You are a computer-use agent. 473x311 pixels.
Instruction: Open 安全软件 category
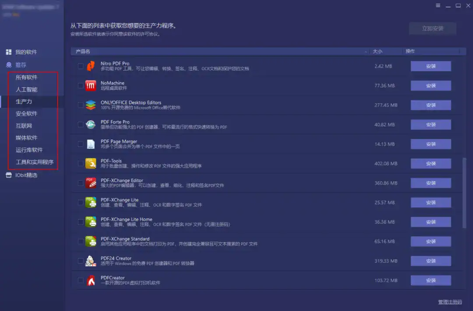(x=27, y=113)
